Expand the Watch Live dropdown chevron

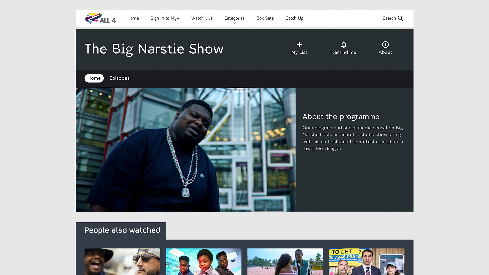(202, 23)
